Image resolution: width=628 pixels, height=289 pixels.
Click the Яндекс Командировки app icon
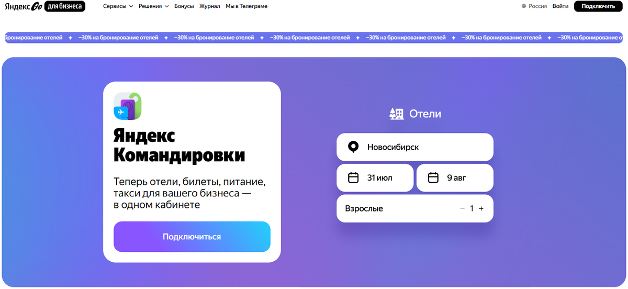pos(127,106)
